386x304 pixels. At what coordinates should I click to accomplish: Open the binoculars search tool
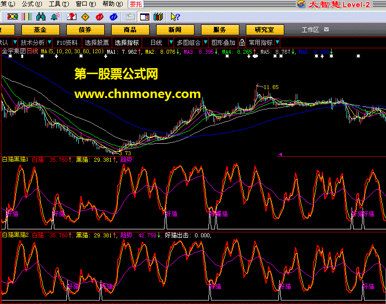(41, 17)
